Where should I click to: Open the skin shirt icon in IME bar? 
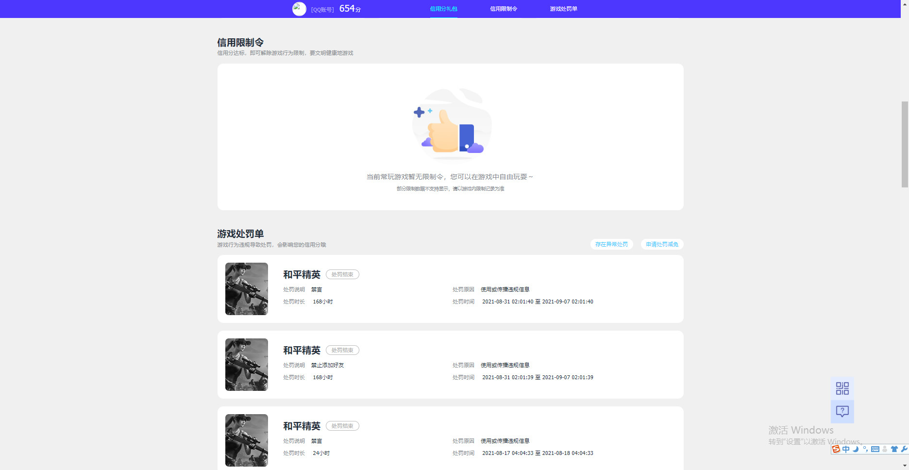[894, 449]
